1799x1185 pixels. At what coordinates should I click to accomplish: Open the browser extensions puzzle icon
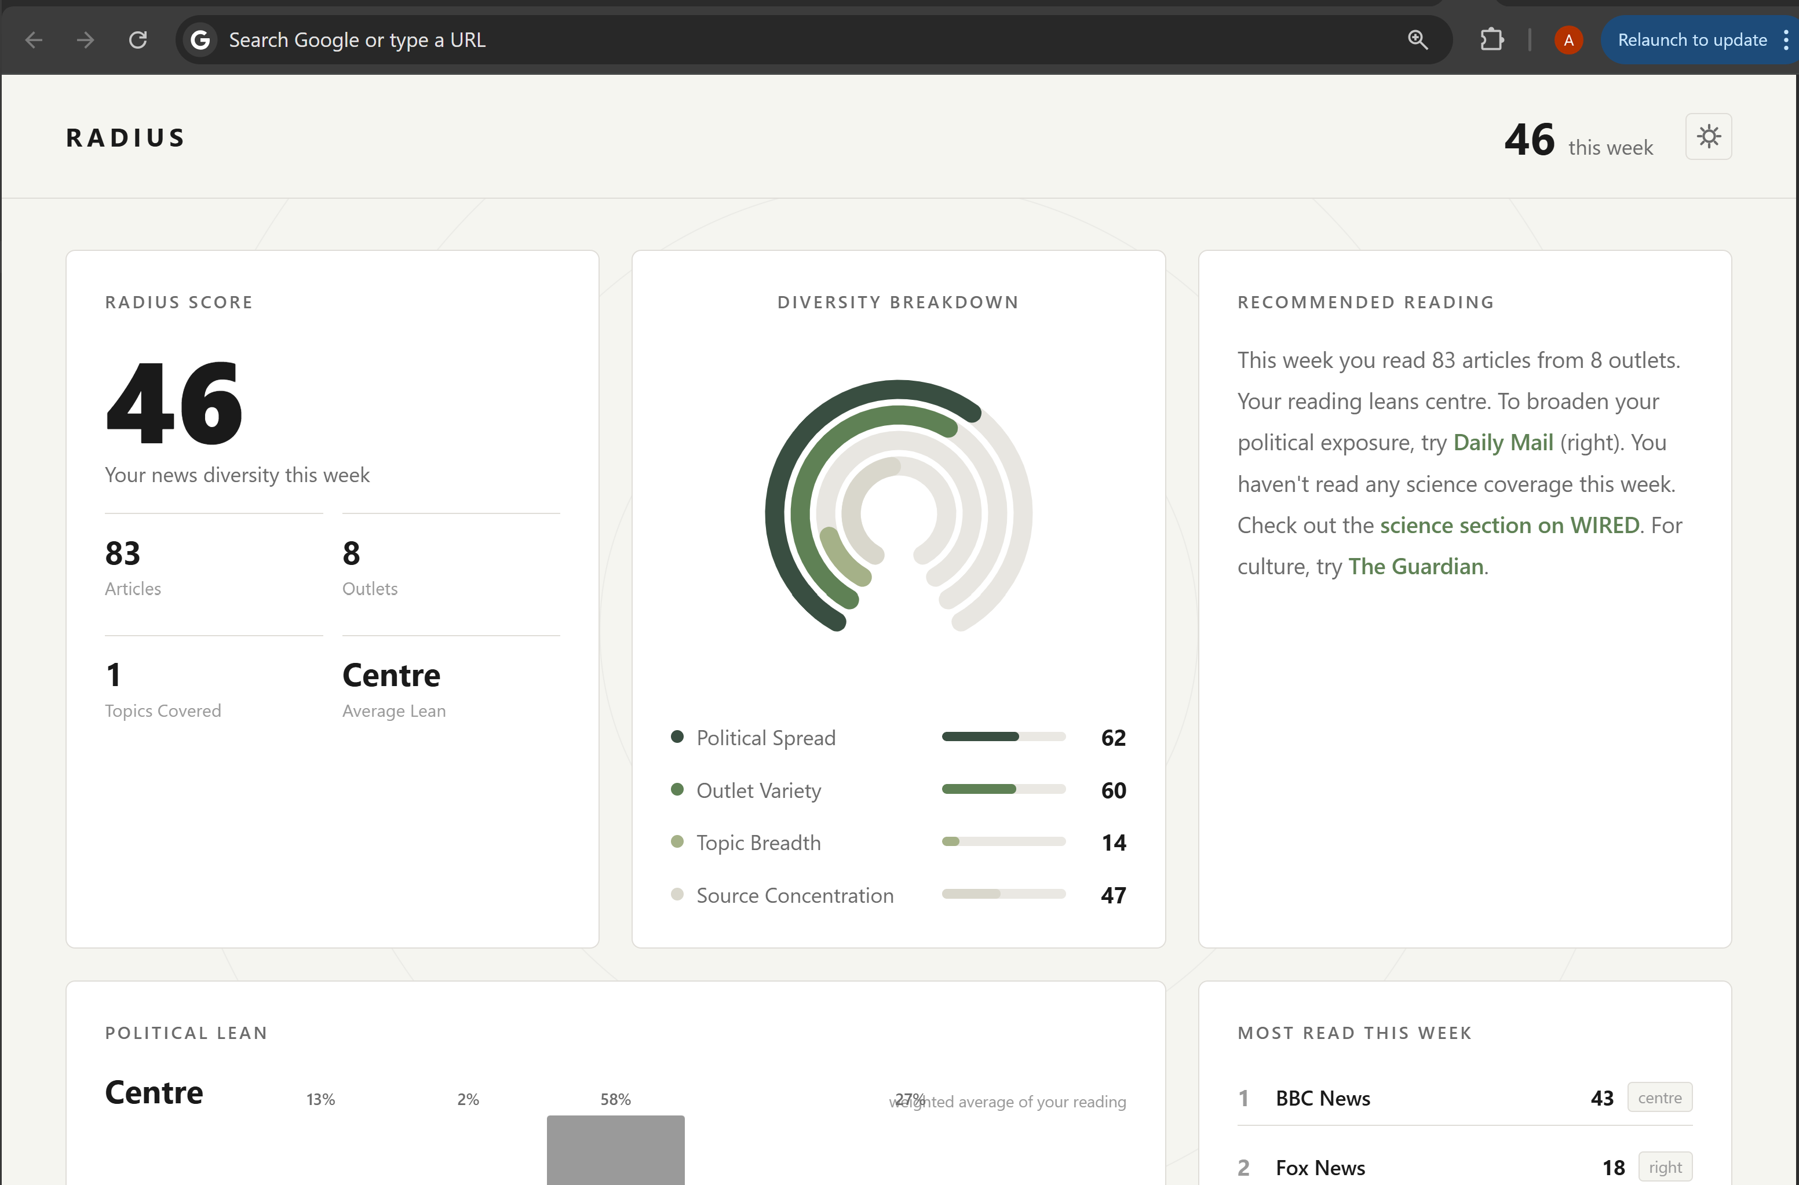1491,40
